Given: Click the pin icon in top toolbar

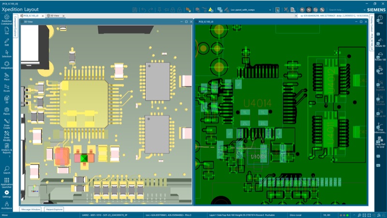Looking at the screenshot, I should click(x=160, y=10).
